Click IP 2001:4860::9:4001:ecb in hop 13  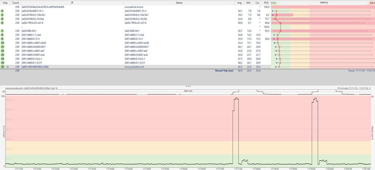tap(33, 55)
